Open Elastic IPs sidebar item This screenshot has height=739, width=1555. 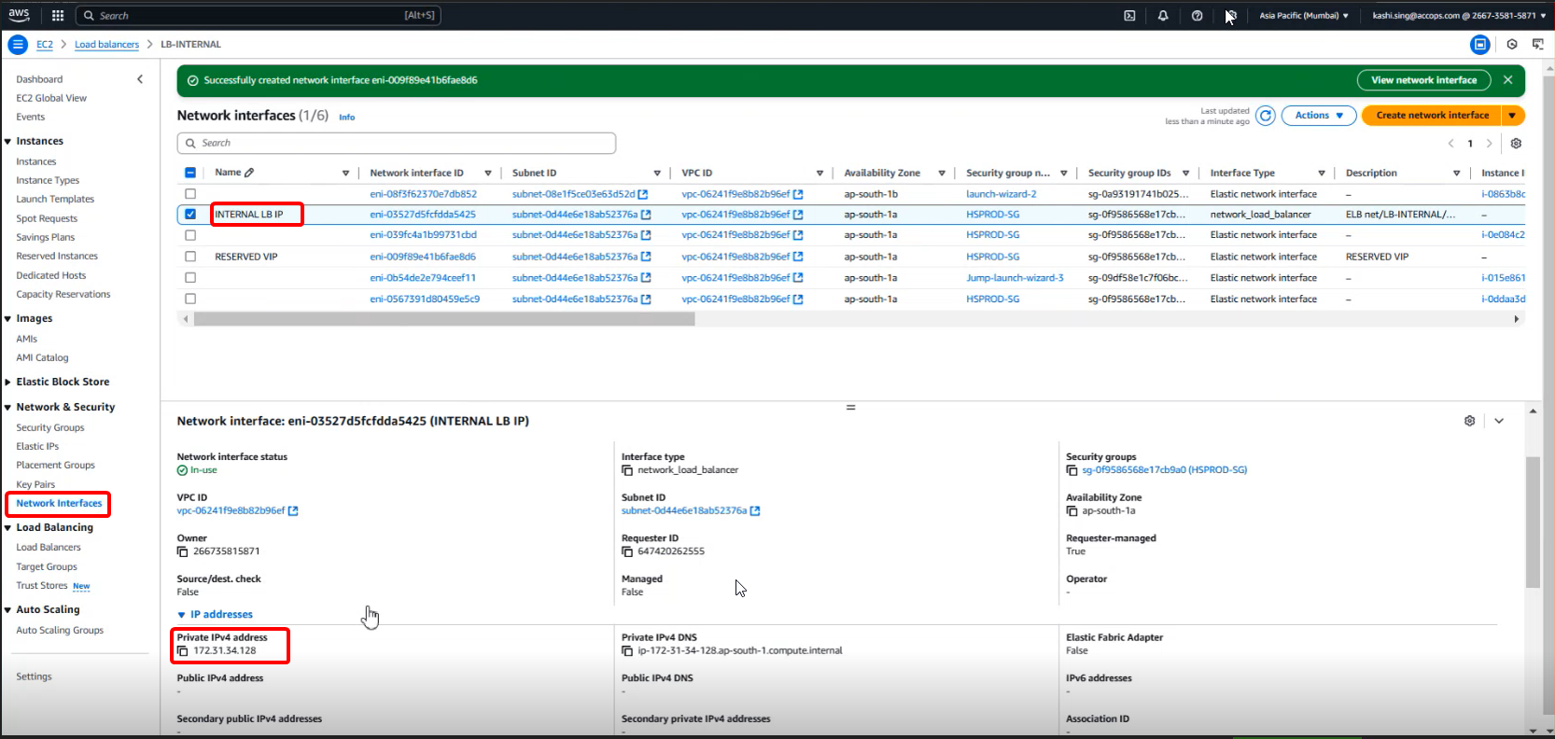tap(37, 446)
